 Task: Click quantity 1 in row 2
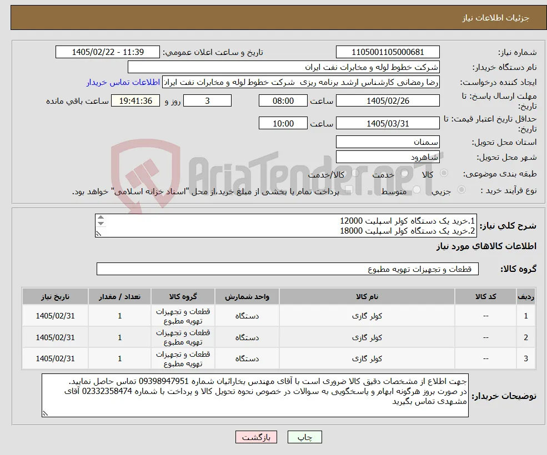(119, 337)
